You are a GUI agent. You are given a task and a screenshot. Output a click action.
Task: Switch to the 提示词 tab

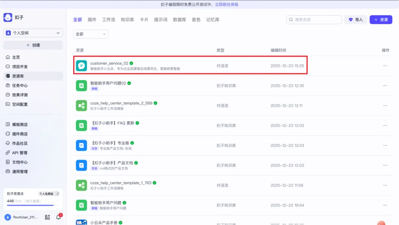click(161, 20)
